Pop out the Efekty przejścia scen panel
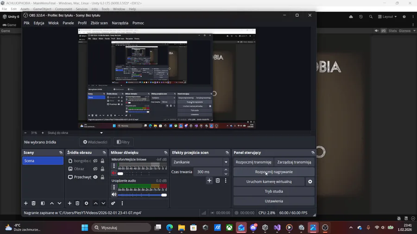Image resolution: width=417 pixels, height=234 pixels. click(x=227, y=153)
